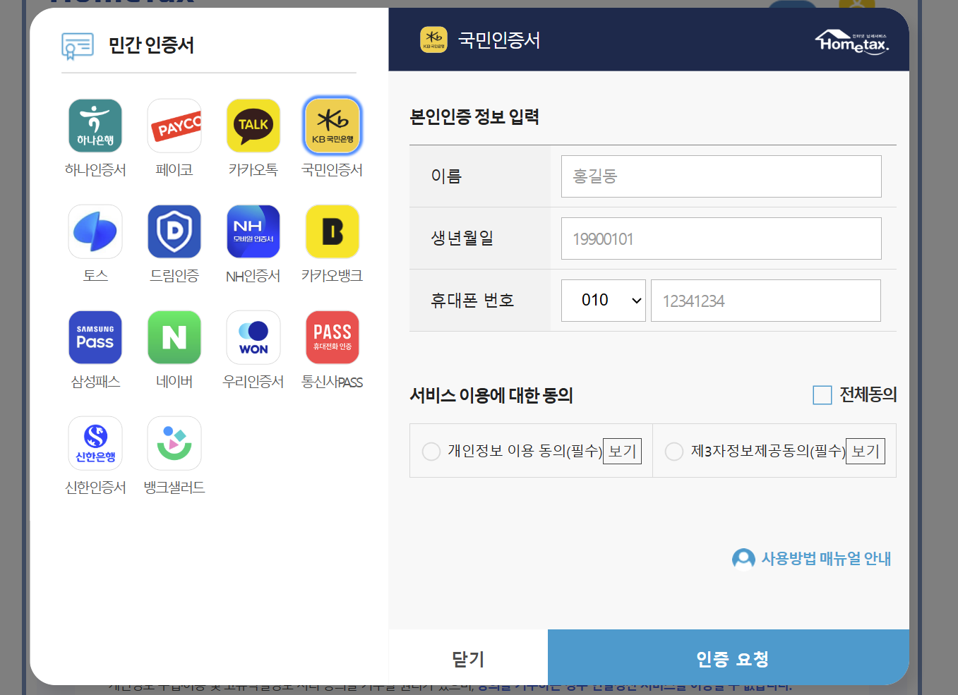
Task: Select the 우리인증서 WON icon
Action: click(x=253, y=337)
